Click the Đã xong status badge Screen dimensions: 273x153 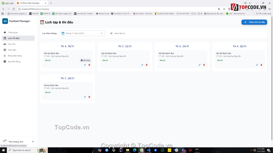click(x=85, y=60)
